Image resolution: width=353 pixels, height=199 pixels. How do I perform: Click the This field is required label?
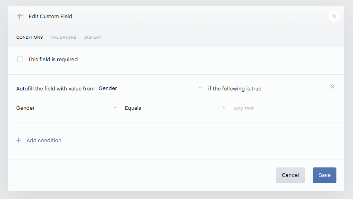pyautogui.click(x=53, y=59)
